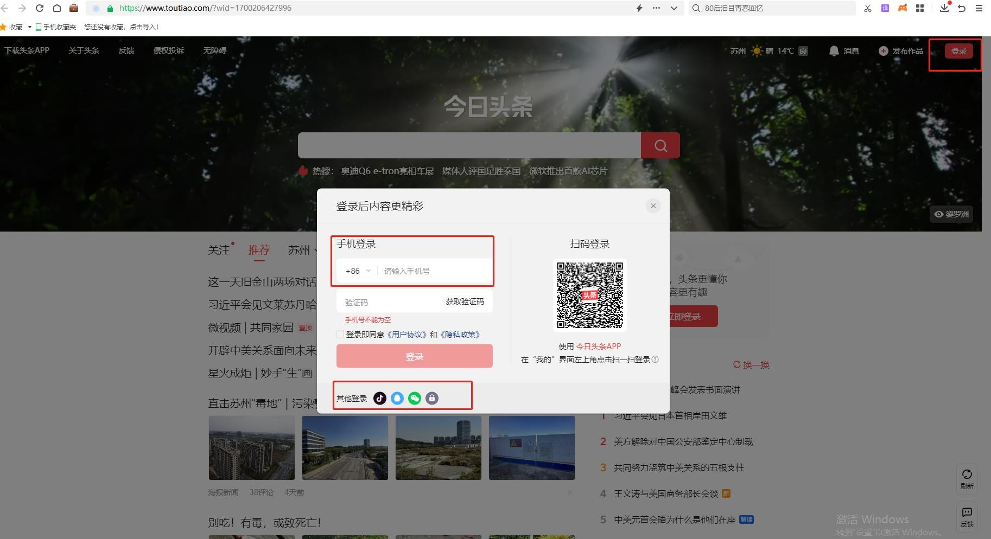The width and height of the screenshot is (991, 539).
Task: Expand the 收藏 bookmarks dropdown arrow
Action: (x=29, y=27)
